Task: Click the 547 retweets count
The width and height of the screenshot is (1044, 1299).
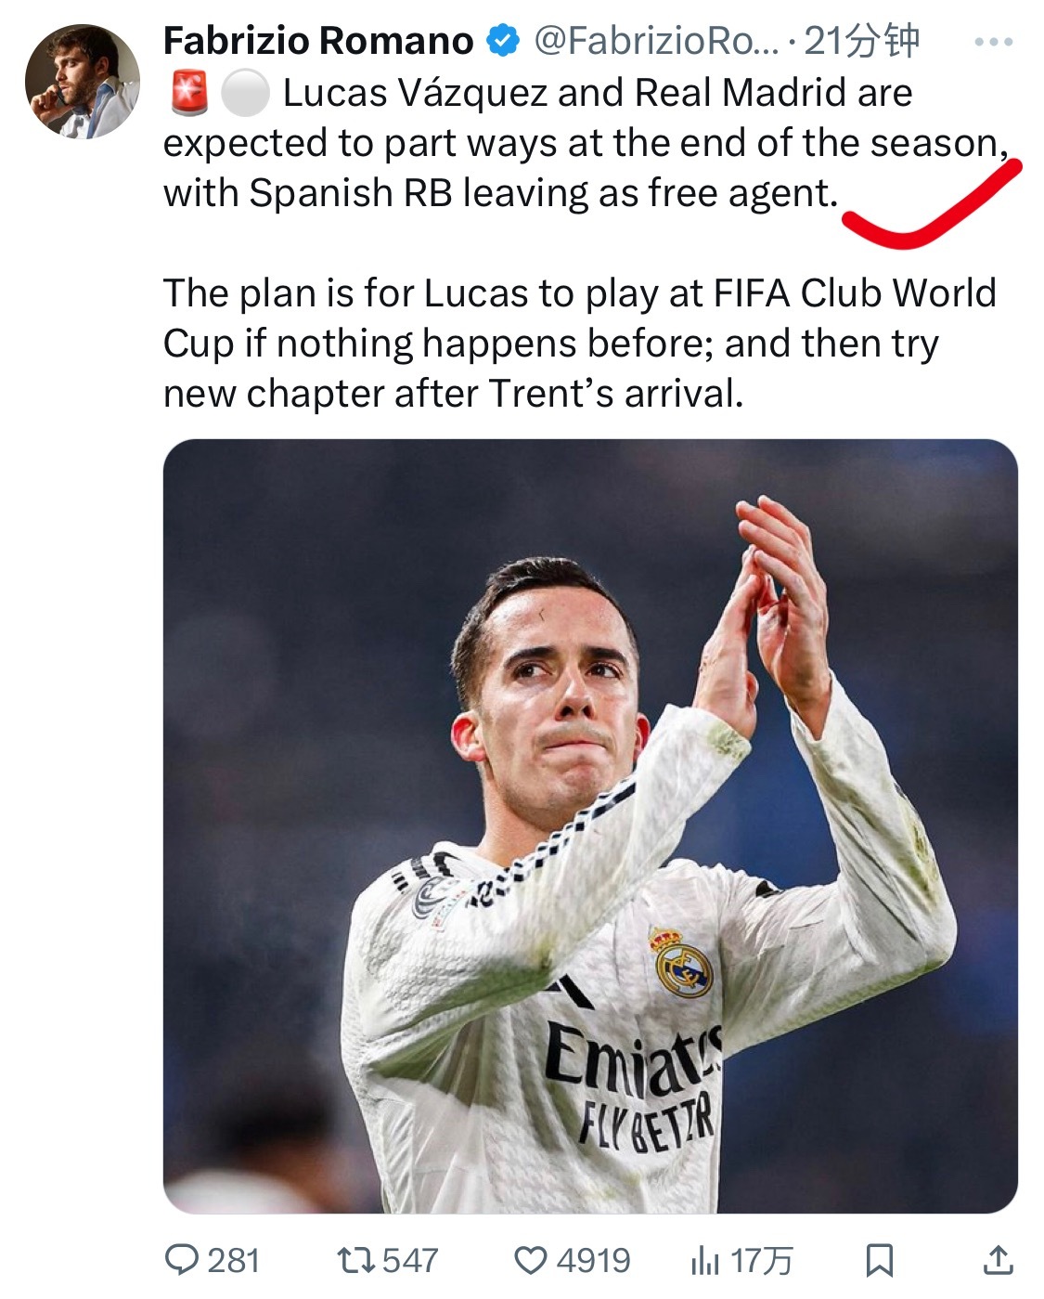Action: coord(409,1261)
